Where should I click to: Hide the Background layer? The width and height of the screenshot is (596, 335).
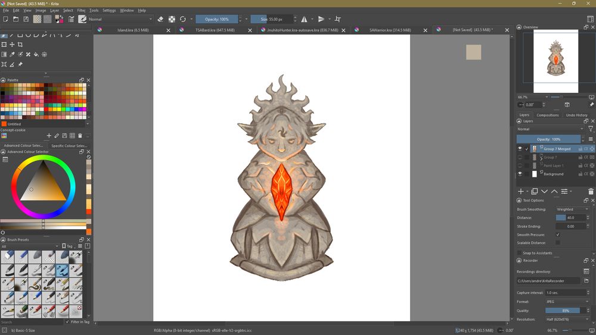point(520,174)
